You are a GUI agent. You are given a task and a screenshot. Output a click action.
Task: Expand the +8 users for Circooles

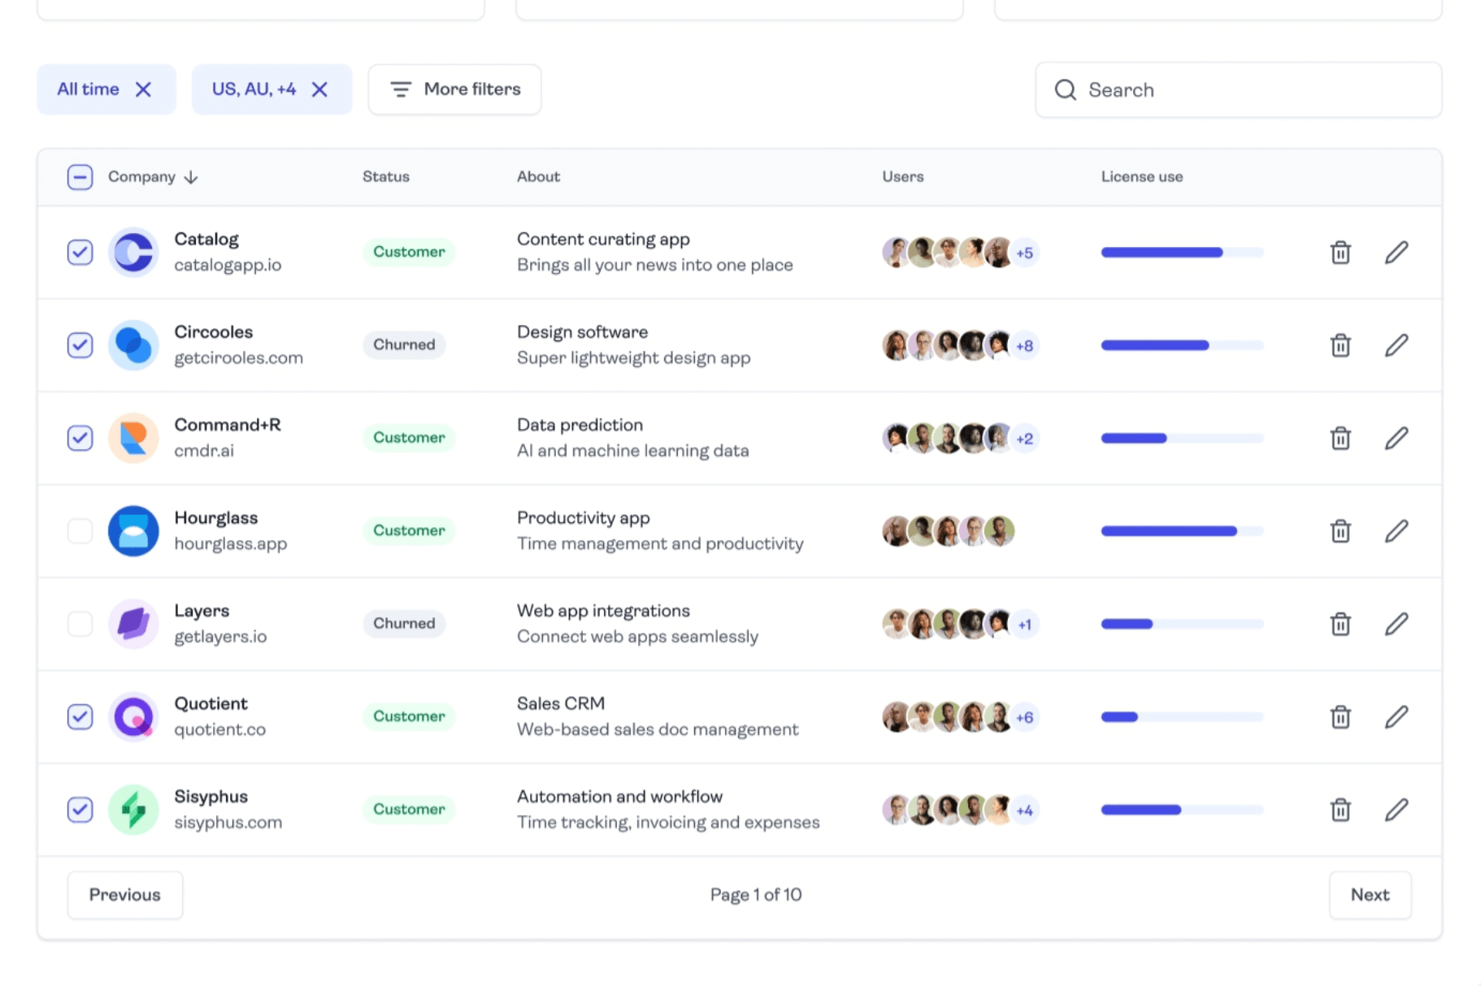tap(1024, 346)
